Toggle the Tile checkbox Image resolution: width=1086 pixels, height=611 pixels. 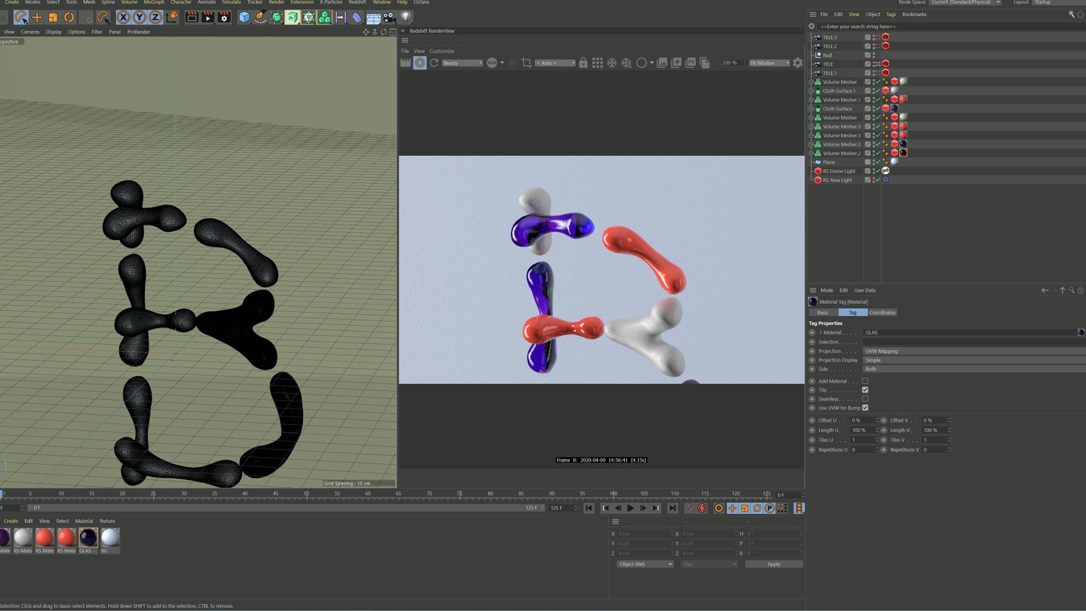pyautogui.click(x=865, y=390)
